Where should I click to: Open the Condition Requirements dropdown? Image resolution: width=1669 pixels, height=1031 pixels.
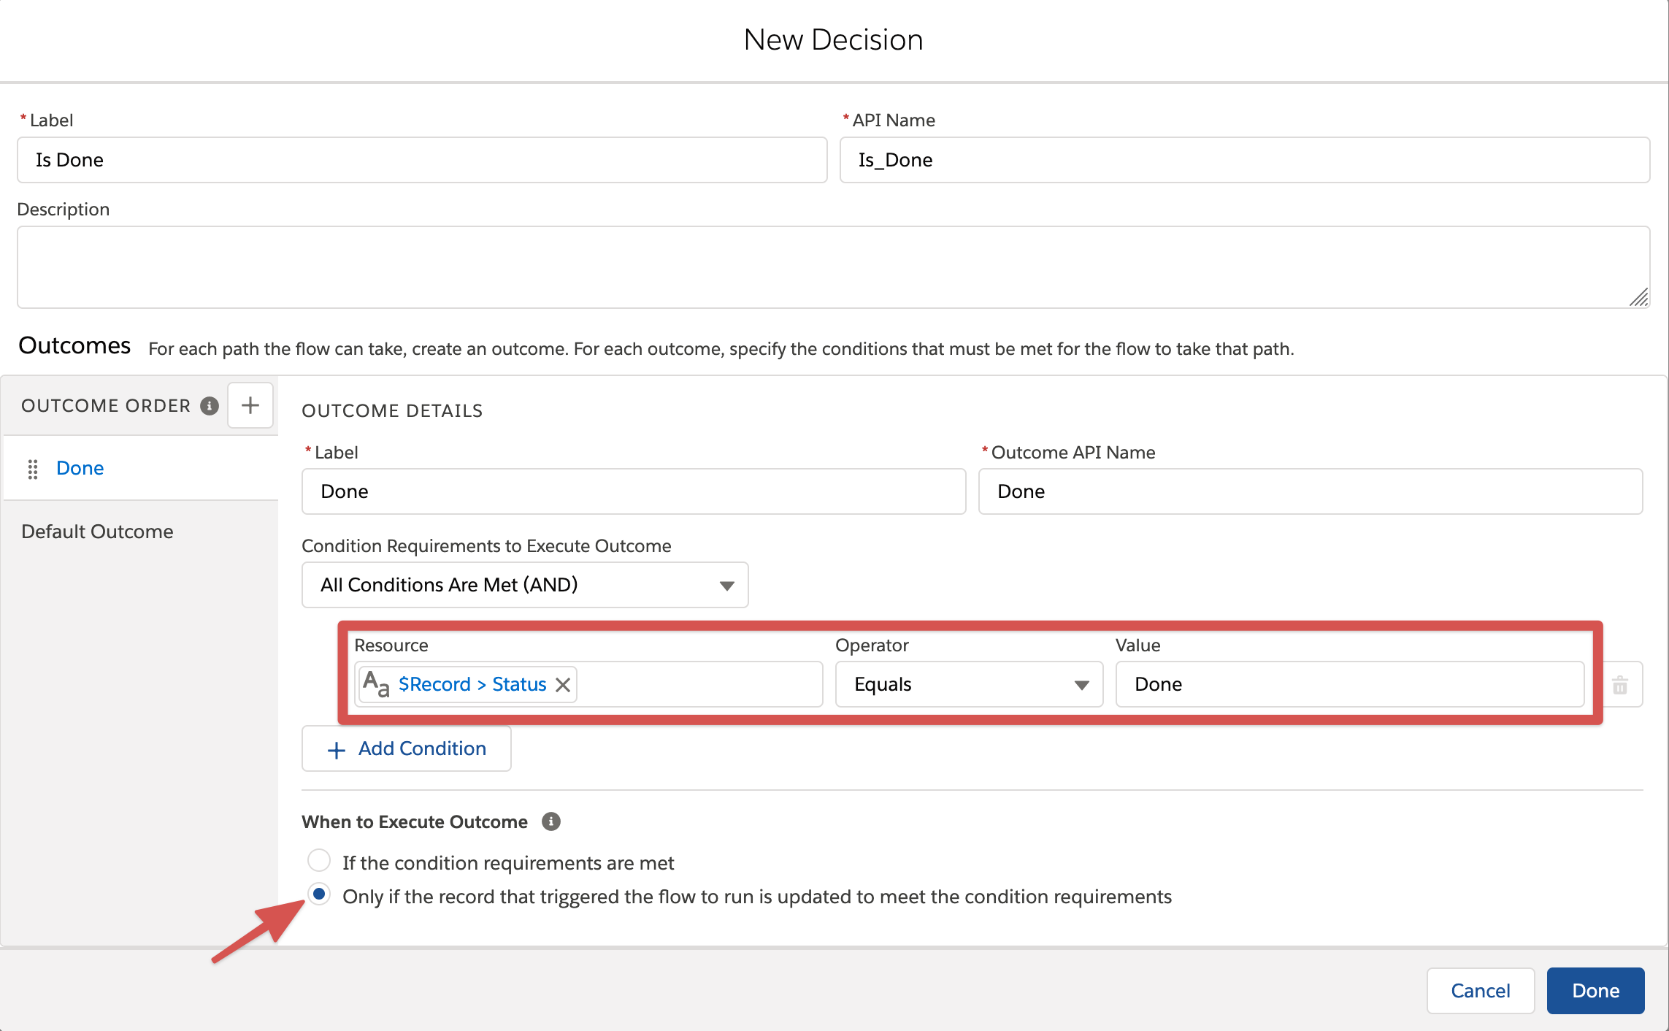[x=524, y=585]
